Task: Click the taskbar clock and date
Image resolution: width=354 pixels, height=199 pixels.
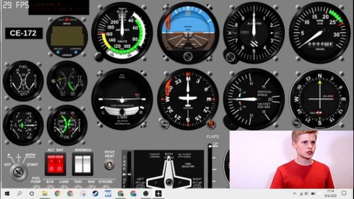Action: 330,193
